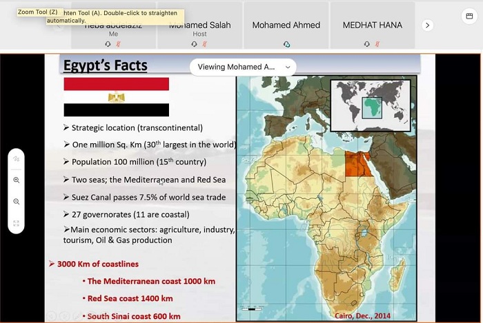Toggle Mohamed Salah's muted microphone icon
The width and height of the screenshot is (483, 323).
(205, 44)
